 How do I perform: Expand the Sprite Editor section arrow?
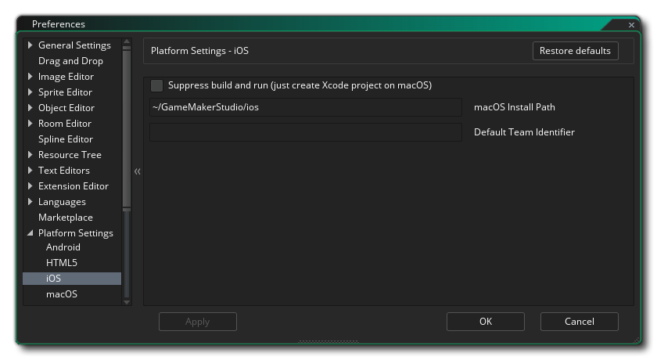coord(31,92)
